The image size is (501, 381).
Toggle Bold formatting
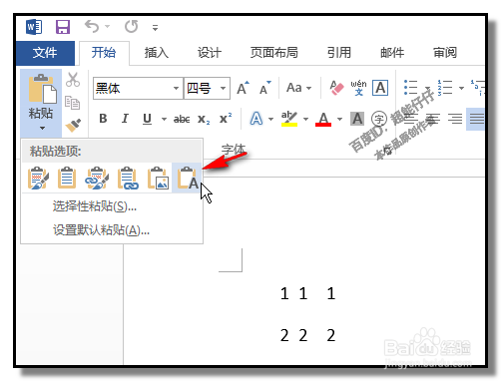click(x=103, y=119)
